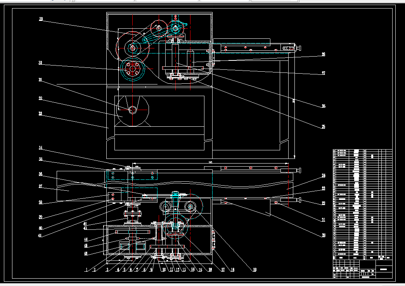Click right-side callout number 25
Viewport: 405px width, 286px height.
coord(324,127)
